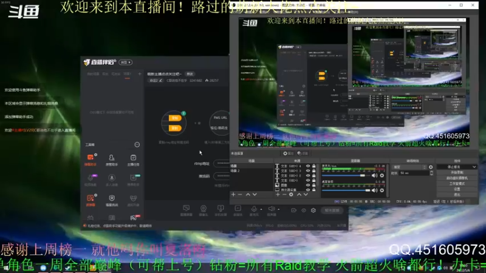The height and width of the screenshot is (273, 486).
Task: Click the phone casting icon in bottom toolbar
Action: pyautogui.click(x=221, y=210)
